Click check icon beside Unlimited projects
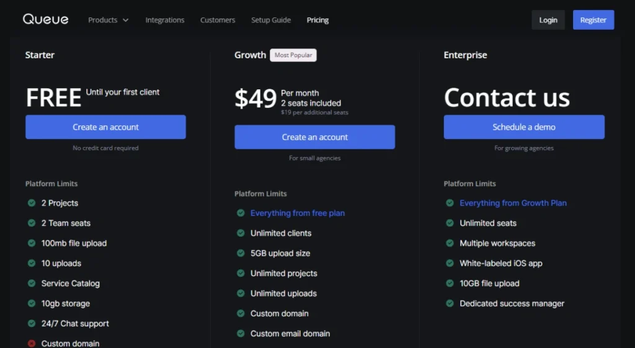635x348 pixels. click(241, 273)
